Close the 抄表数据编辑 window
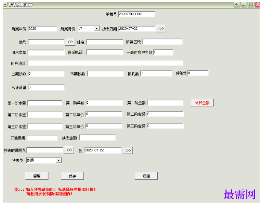 click(x=257, y=4)
